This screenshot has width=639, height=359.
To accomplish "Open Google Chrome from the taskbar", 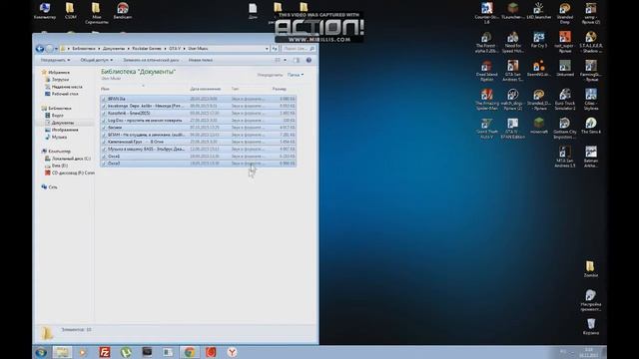I will tap(189, 352).
